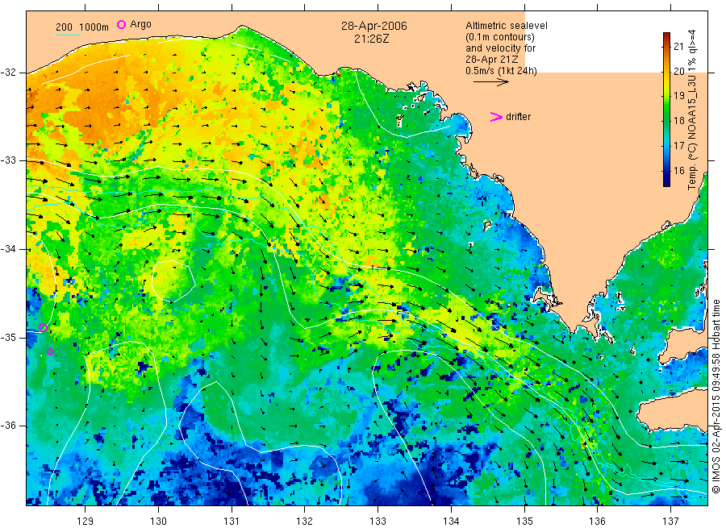Viewport: 726px width, 532px height.
Task: Click the cyan isobath line sample under 200
Action: (68, 35)
